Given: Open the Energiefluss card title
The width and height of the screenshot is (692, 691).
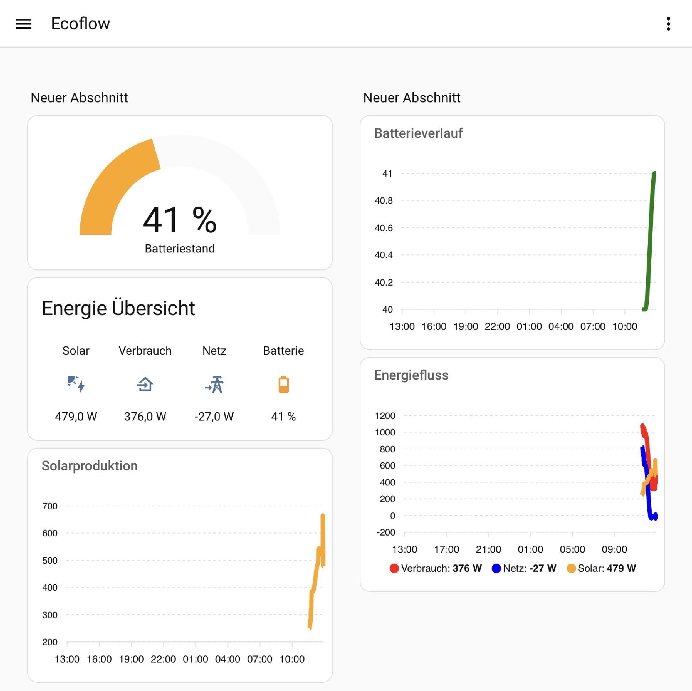Looking at the screenshot, I should click(411, 375).
